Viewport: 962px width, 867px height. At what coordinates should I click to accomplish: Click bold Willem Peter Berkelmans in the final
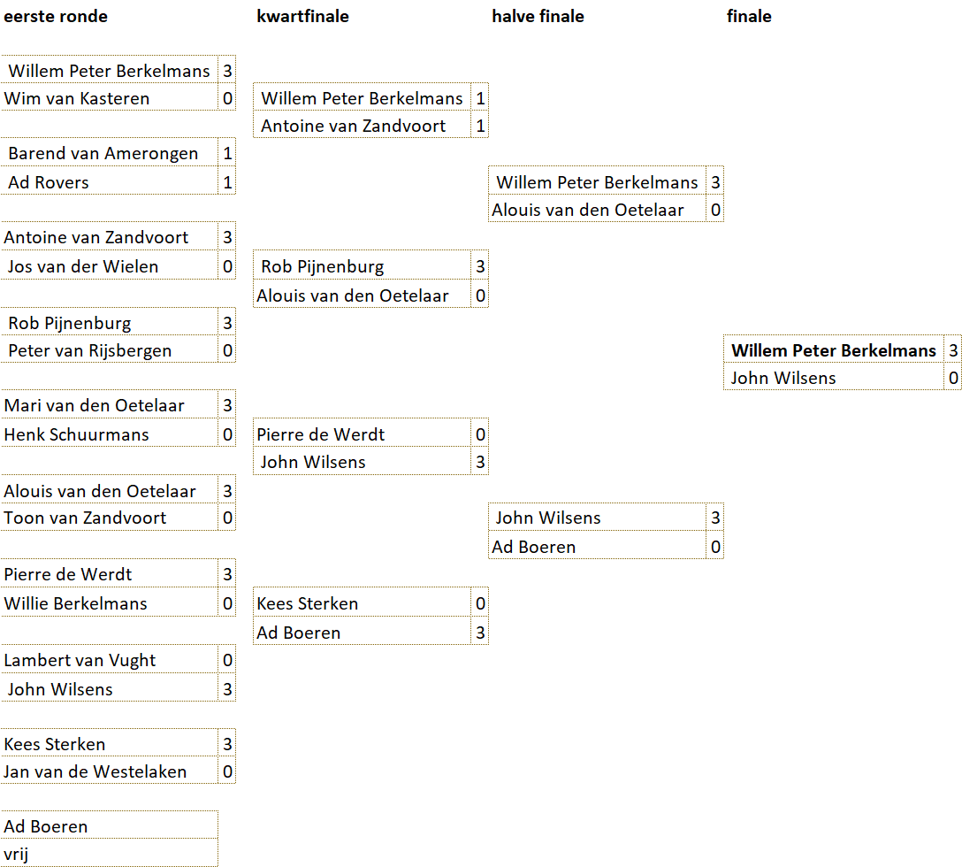point(833,350)
